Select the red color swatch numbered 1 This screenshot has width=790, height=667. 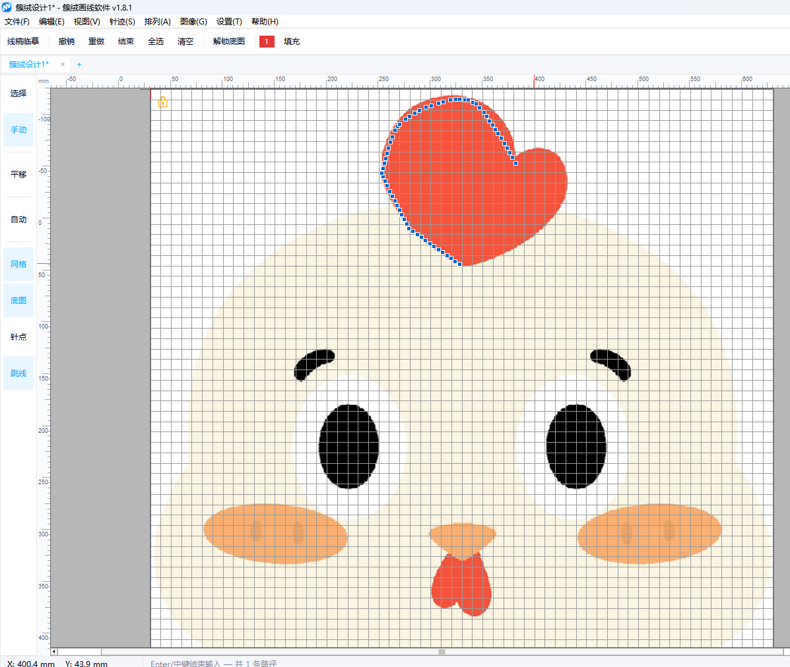pyautogui.click(x=267, y=42)
